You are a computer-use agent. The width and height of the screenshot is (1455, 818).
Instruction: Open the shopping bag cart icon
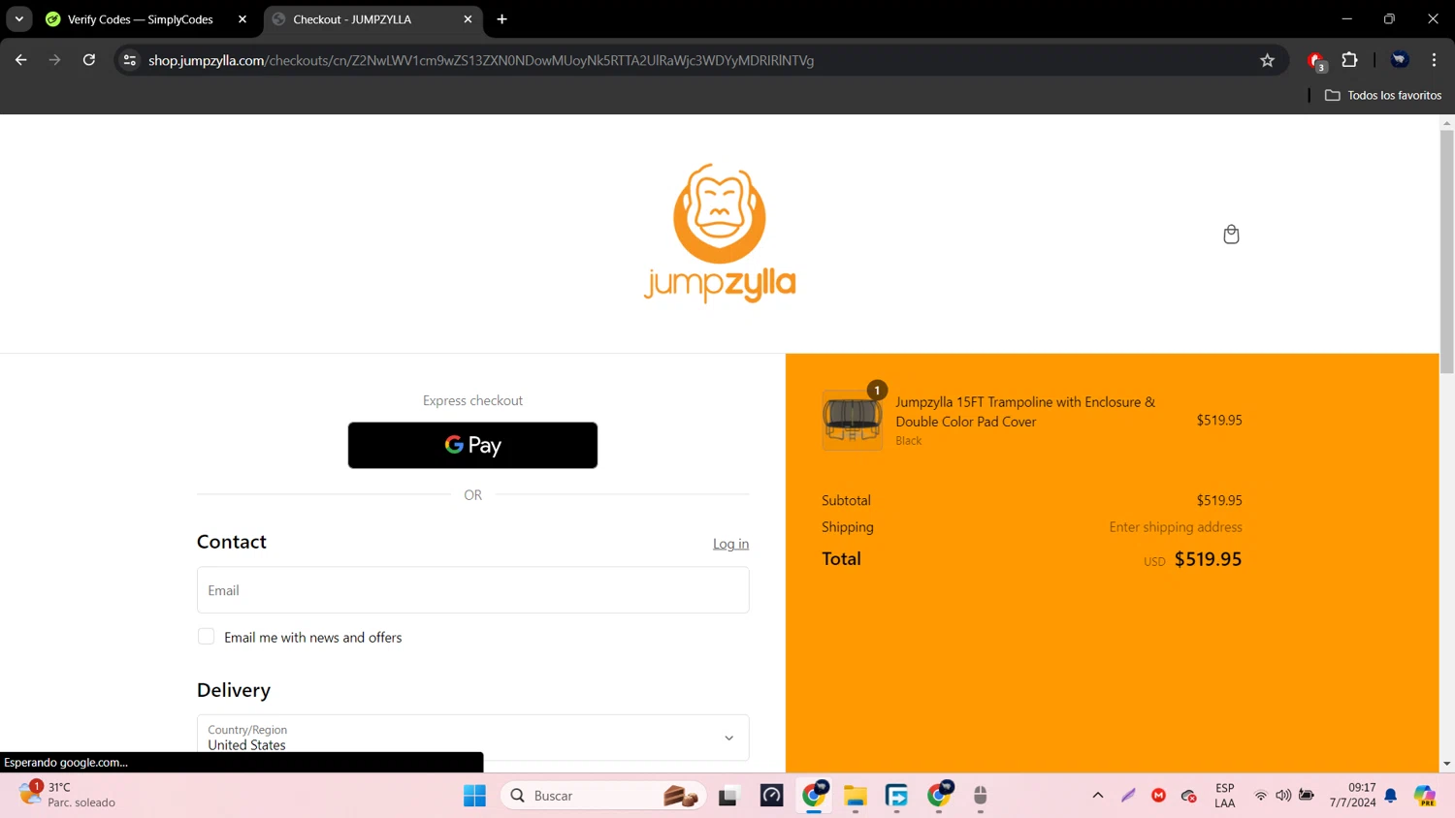point(1231,235)
